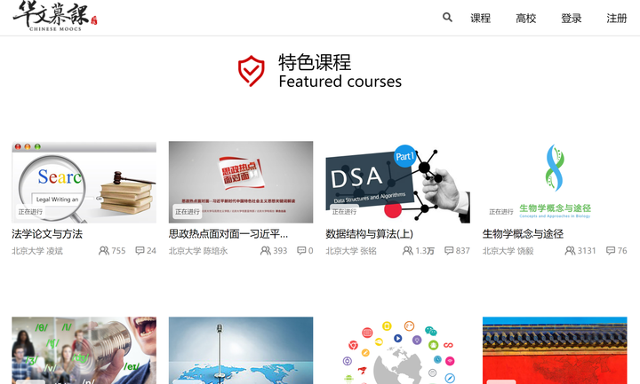Click learners icon showing 393 students
The width and height of the screenshot is (640, 384).
point(265,250)
